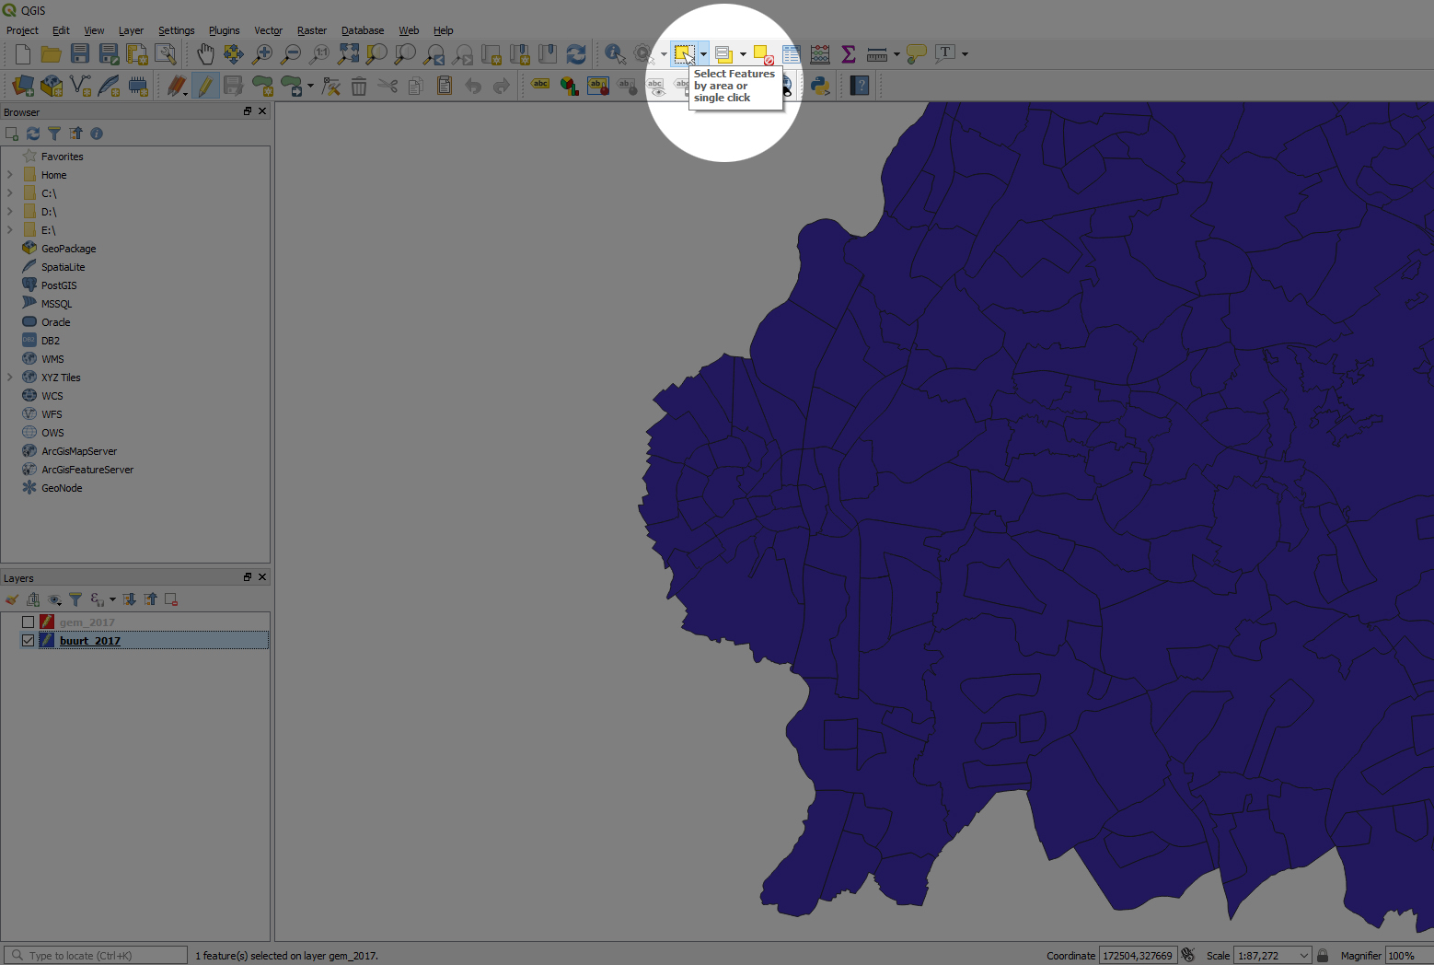Open the Raster menu
This screenshot has width=1434, height=965.
point(312,30)
